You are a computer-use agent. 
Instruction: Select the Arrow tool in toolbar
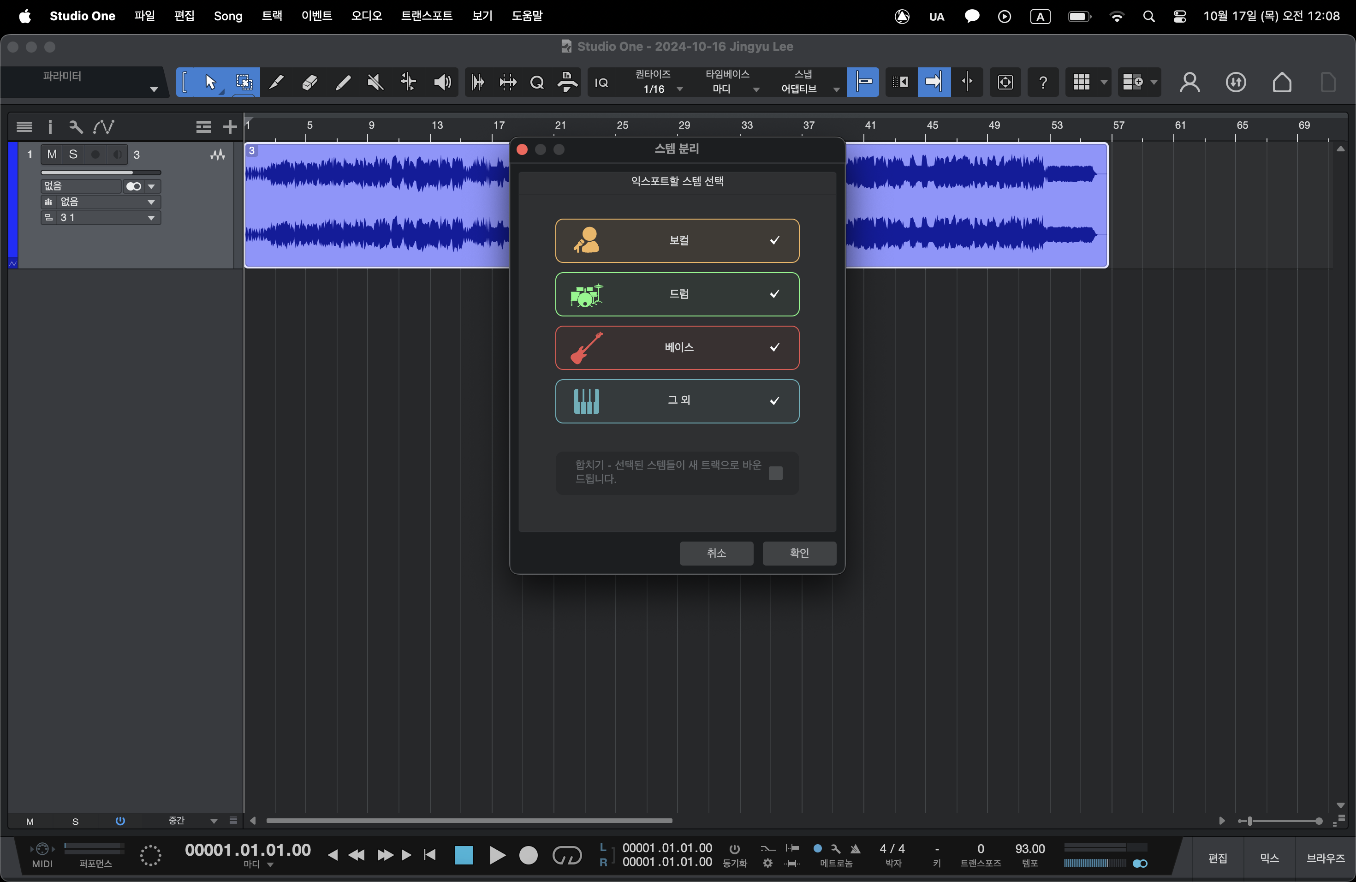[210, 82]
